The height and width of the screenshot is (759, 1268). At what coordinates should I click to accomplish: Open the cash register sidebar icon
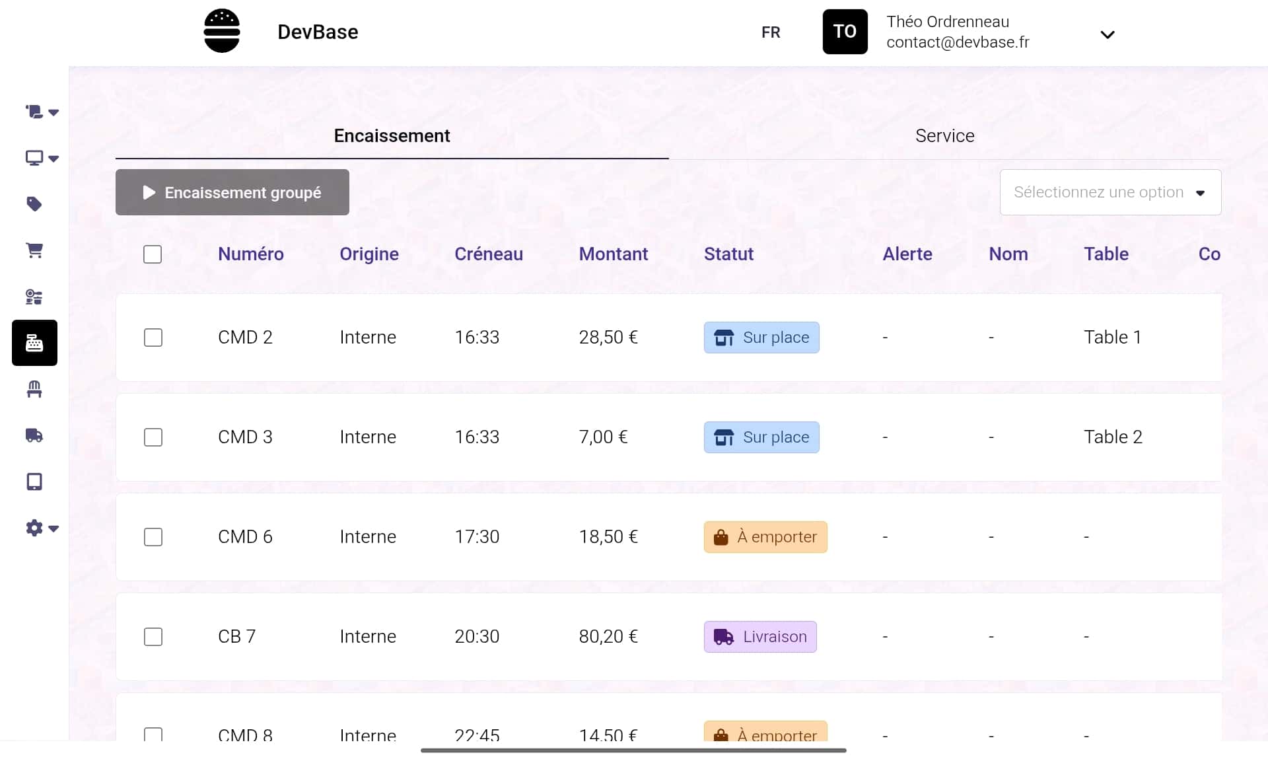(34, 343)
